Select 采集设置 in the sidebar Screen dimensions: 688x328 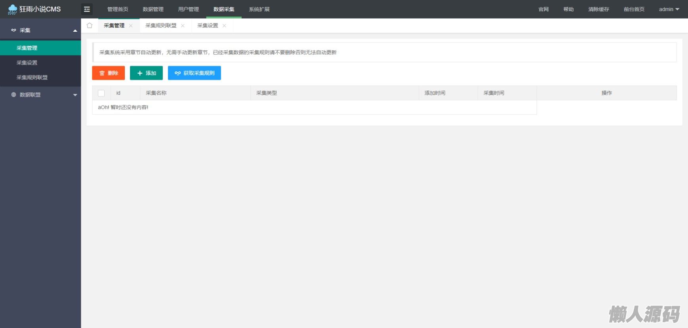pyautogui.click(x=27, y=63)
